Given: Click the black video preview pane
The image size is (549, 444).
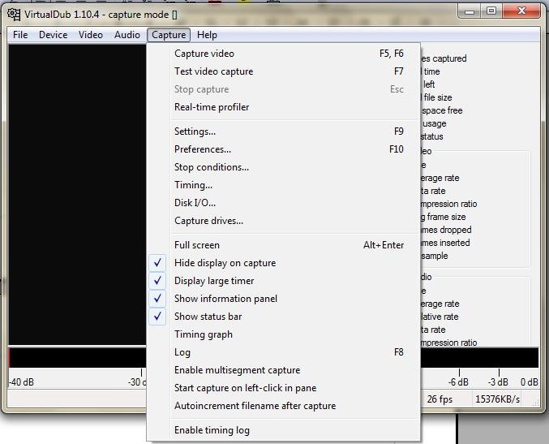Looking at the screenshot, I should pos(77,195).
